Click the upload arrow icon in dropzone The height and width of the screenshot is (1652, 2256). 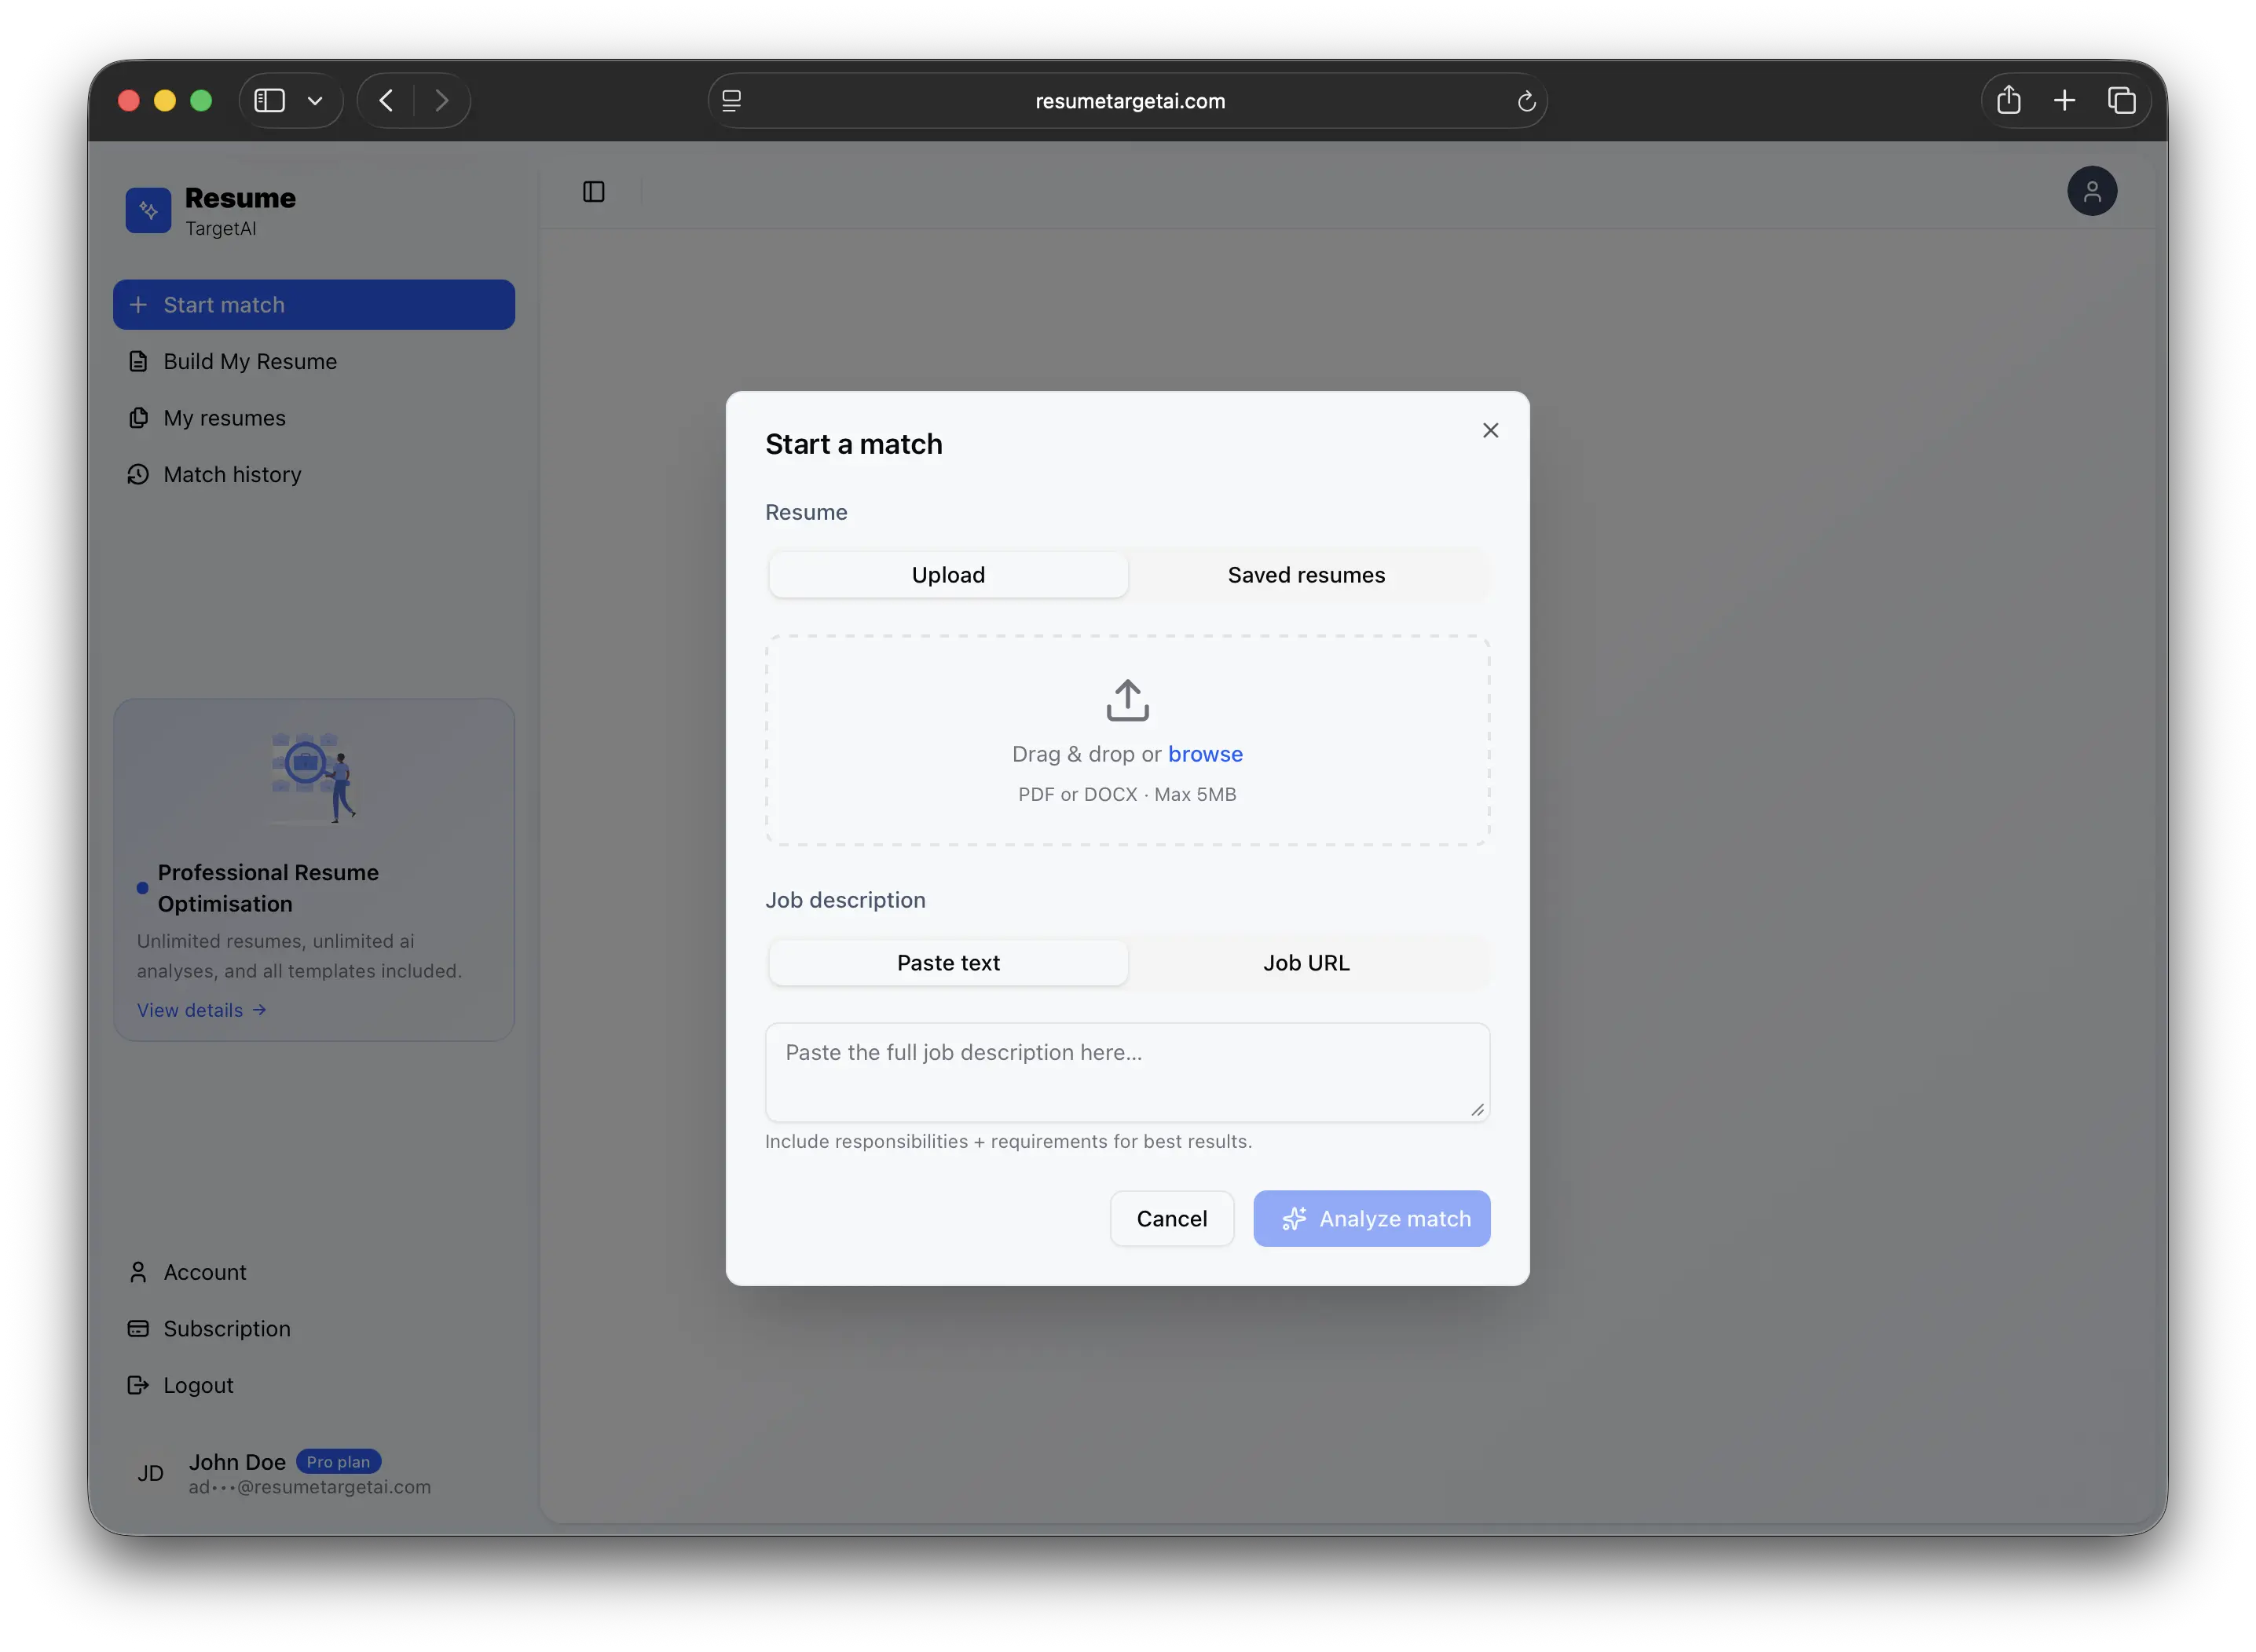pos(1127,699)
